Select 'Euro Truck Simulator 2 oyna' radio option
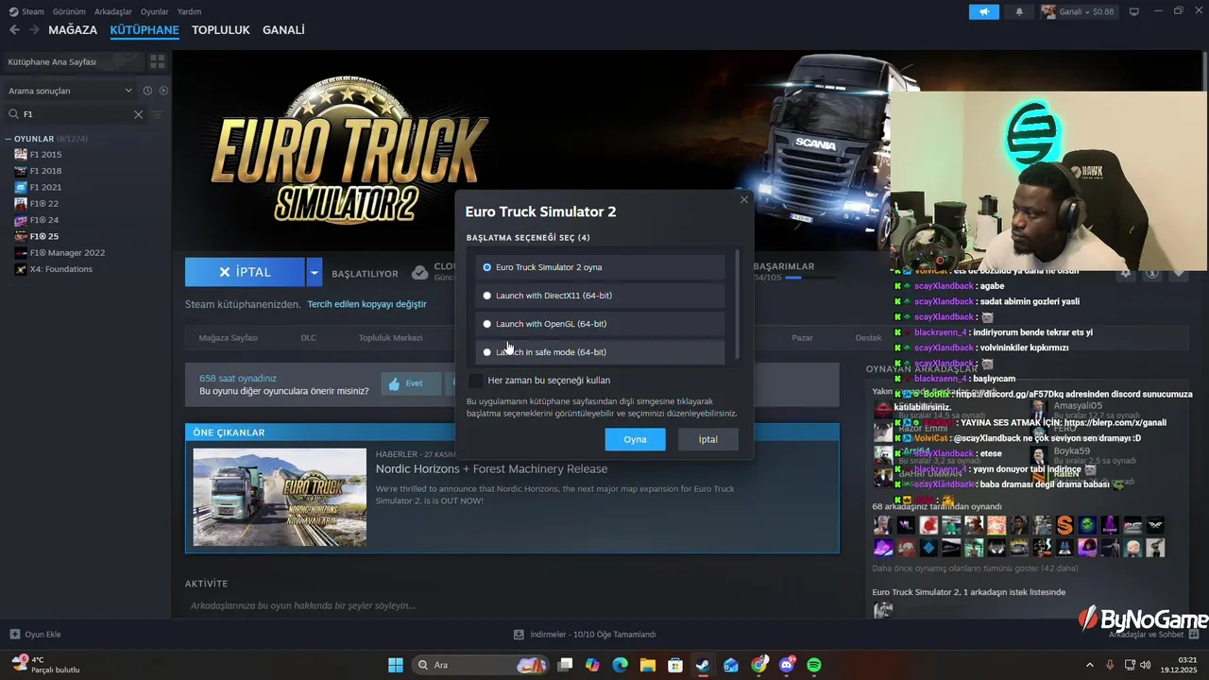The width and height of the screenshot is (1209, 680). pyautogui.click(x=601, y=267)
